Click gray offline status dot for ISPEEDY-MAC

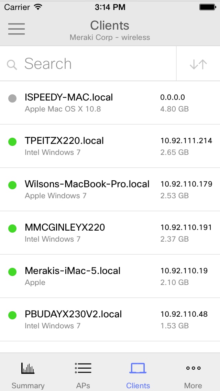(x=12, y=98)
